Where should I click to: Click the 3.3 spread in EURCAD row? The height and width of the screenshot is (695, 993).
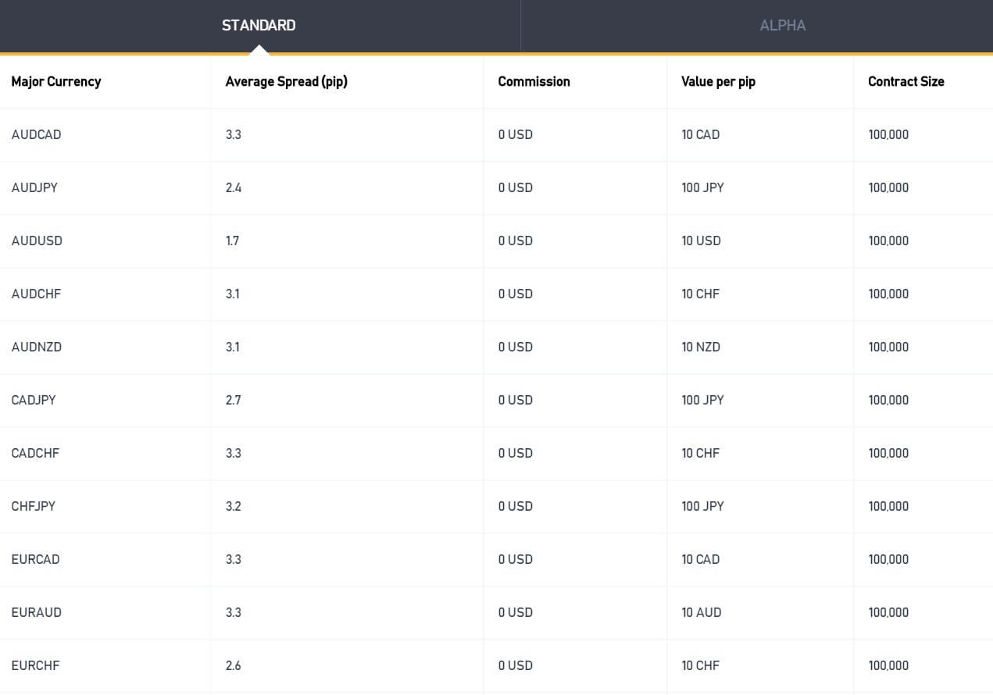pyautogui.click(x=233, y=559)
